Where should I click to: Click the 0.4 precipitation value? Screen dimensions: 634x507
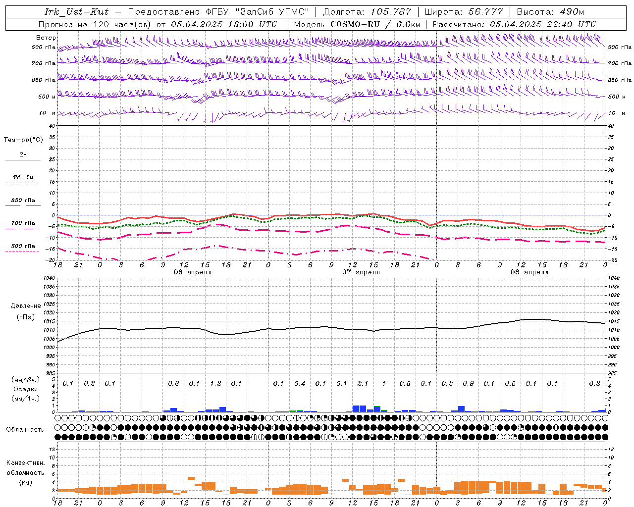tap(300, 384)
